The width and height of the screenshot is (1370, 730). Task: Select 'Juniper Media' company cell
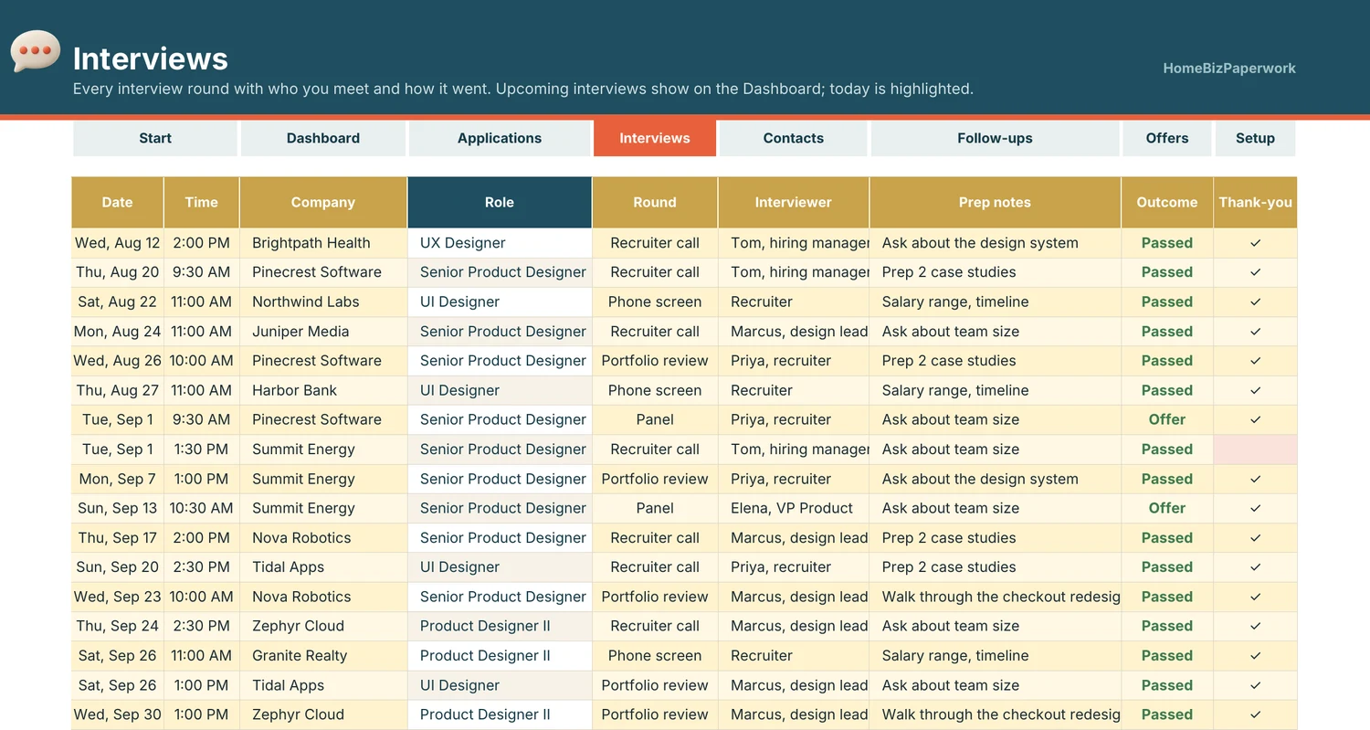323,332
